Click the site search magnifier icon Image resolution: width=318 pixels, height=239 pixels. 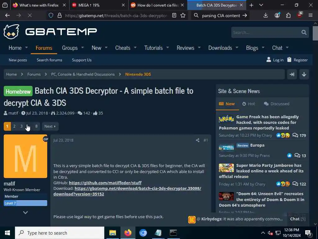point(304,32)
